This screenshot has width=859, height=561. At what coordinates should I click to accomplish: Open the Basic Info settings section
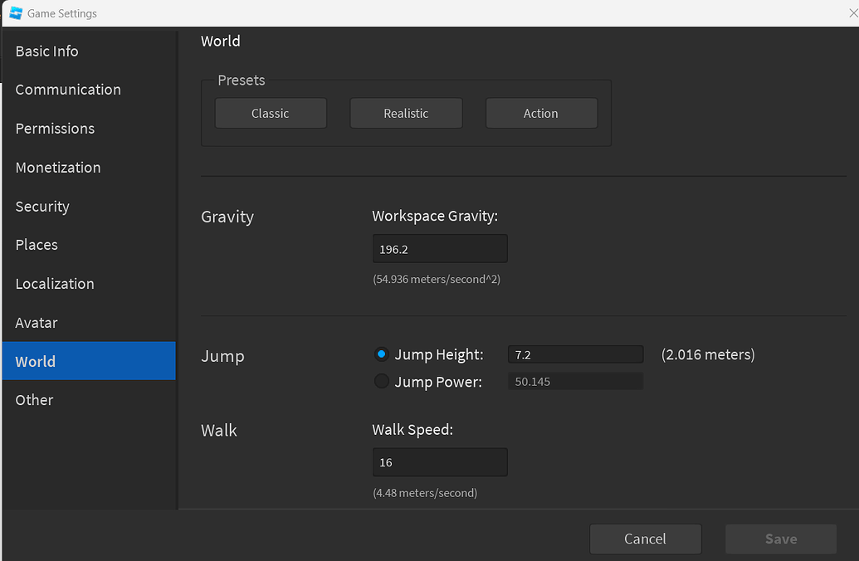click(x=46, y=51)
